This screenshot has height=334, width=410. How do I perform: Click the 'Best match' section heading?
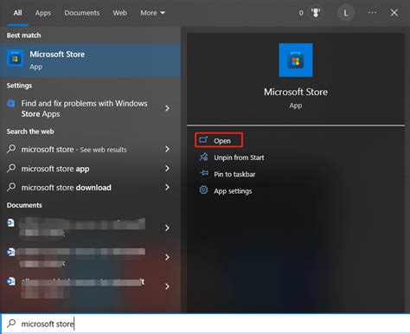click(x=23, y=35)
